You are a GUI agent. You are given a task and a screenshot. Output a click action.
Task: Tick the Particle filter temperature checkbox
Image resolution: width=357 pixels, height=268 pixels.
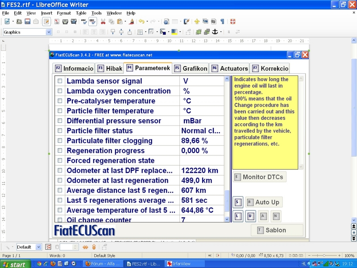[60, 111]
